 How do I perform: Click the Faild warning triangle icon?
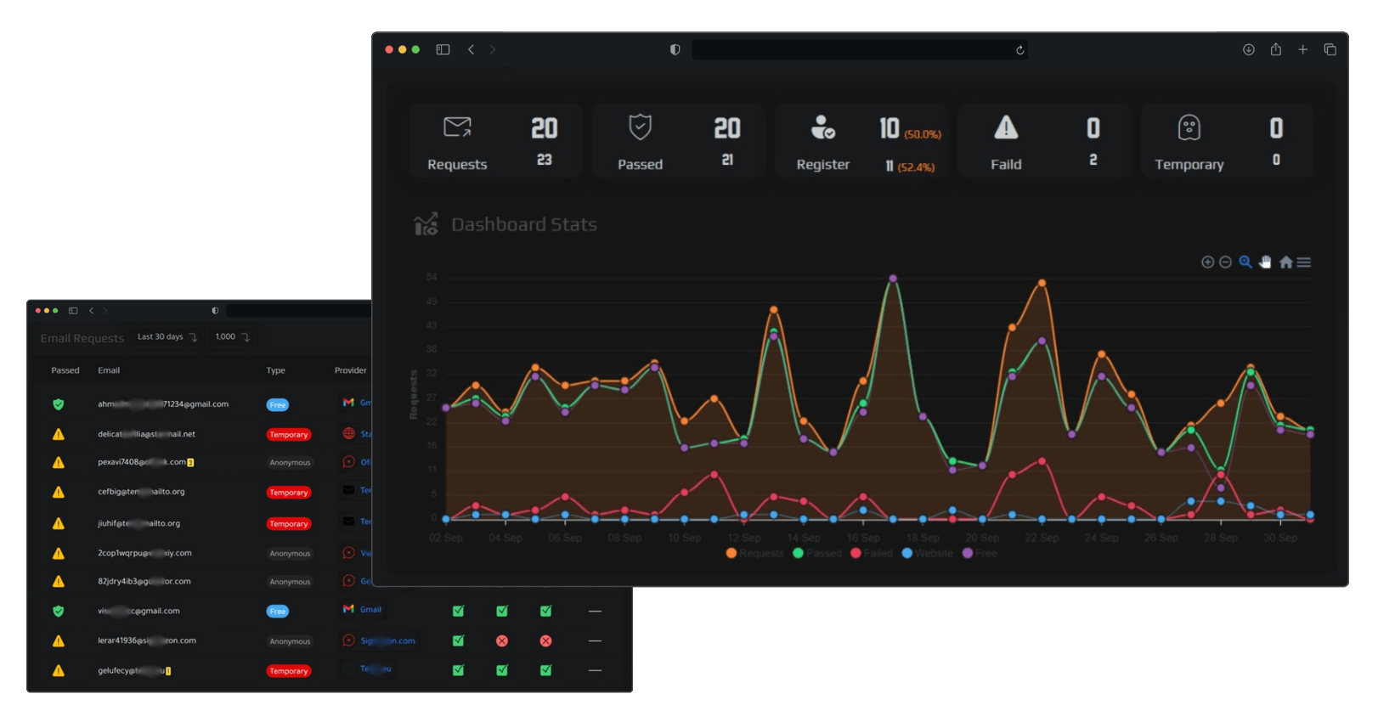point(1006,127)
